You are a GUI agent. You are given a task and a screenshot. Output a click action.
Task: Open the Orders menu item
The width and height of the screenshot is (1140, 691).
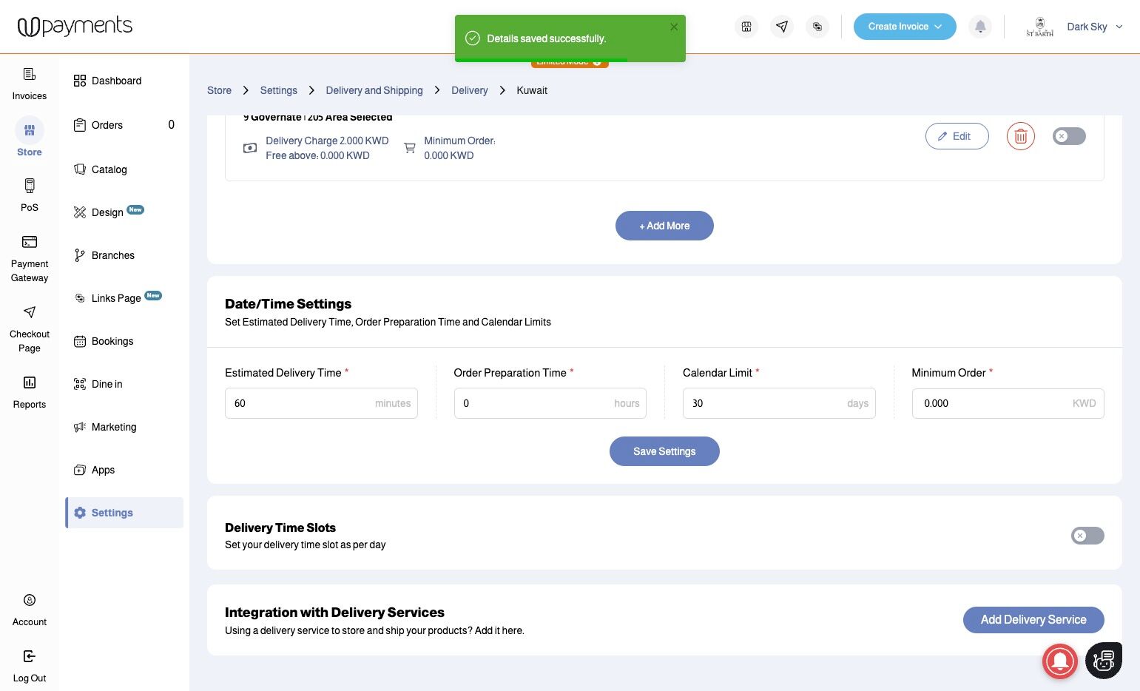pos(124,125)
